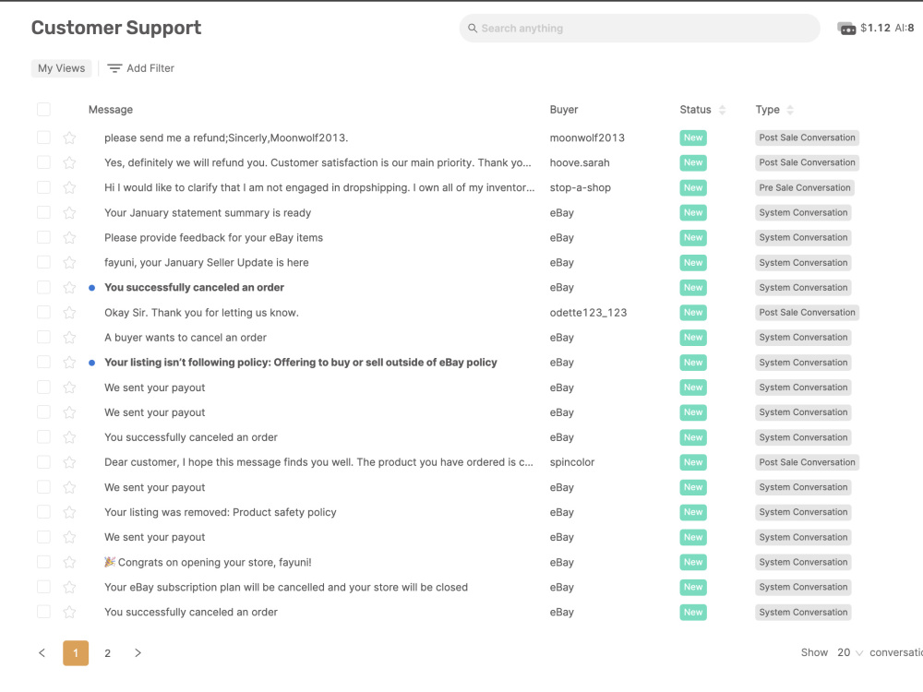This screenshot has height=692, width=923.
Task: Star the hoove.sarah conversation
Action: pos(69,162)
